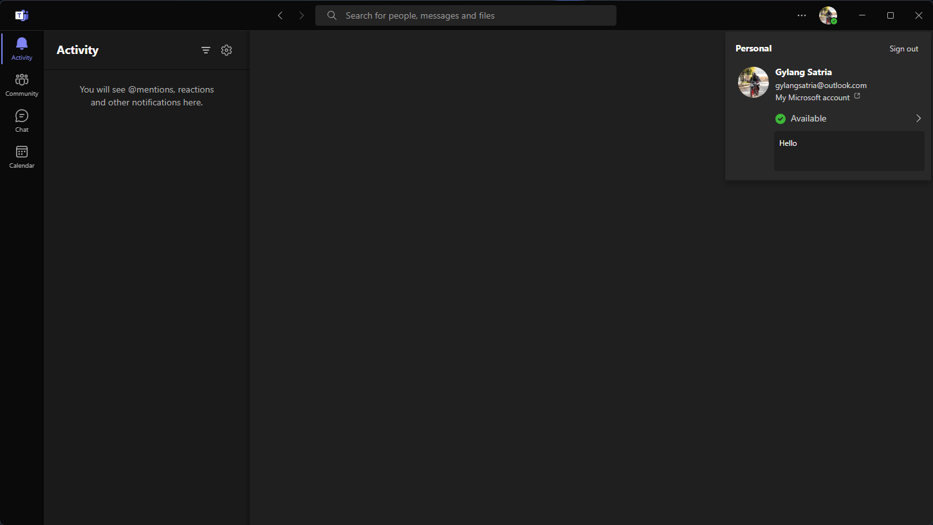Open My Microsoft account link
933x525 pixels.
point(813,98)
